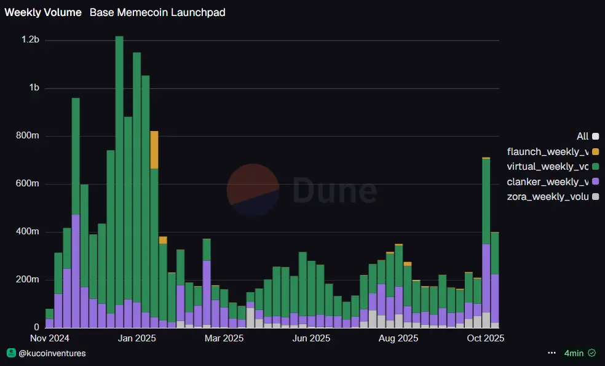Click the kucoinventures avatar icon
The image size is (605, 366).
(x=11, y=353)
